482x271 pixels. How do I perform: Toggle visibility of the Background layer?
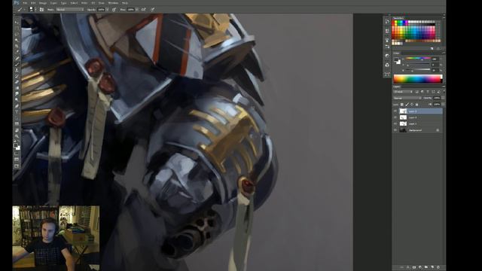(395, 130)
